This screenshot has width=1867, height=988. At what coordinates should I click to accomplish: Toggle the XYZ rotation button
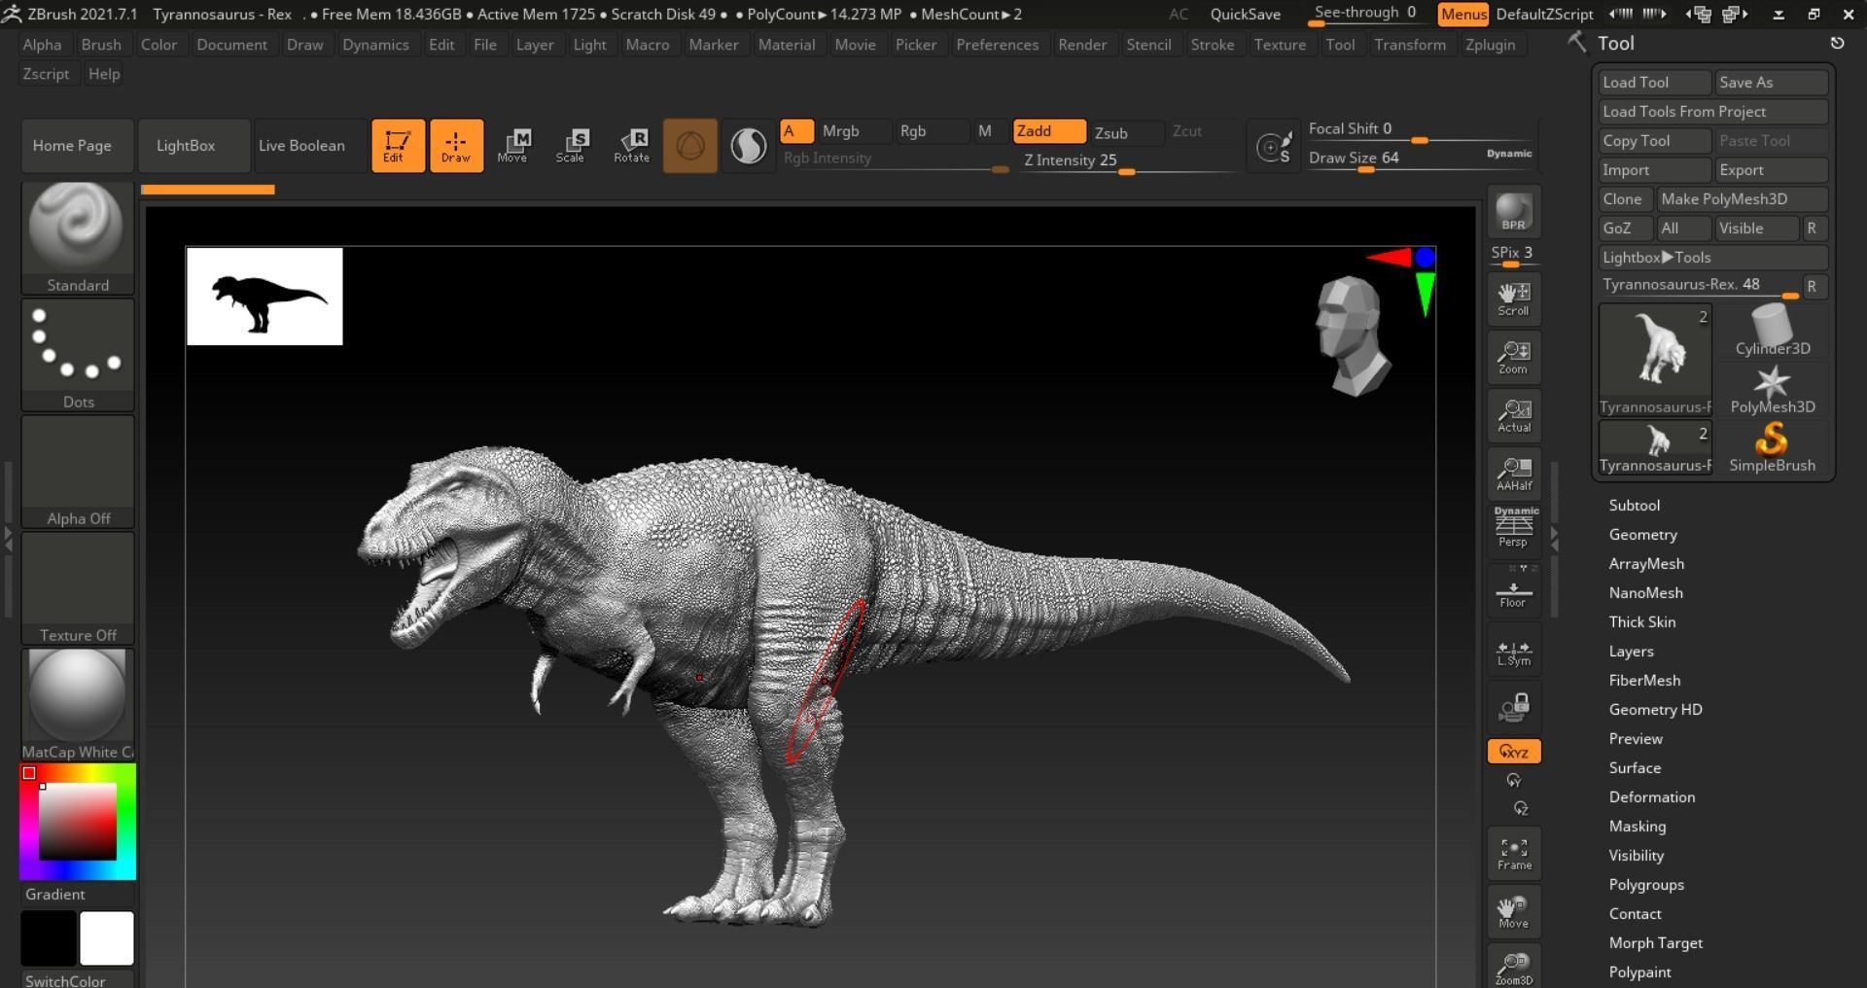click(x=1514, y=752)
